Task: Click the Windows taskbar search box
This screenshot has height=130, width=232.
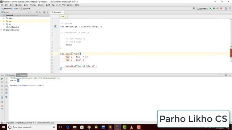Action: (32, 127)
